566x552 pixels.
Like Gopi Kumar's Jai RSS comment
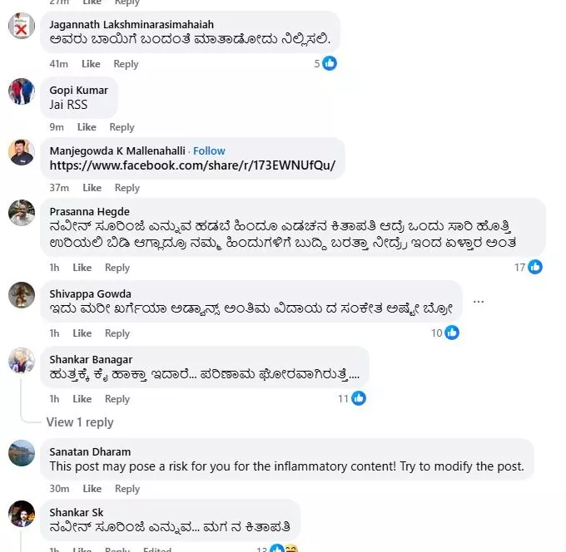87,127
